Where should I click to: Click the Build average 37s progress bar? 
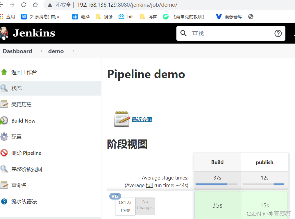point(216,184)
